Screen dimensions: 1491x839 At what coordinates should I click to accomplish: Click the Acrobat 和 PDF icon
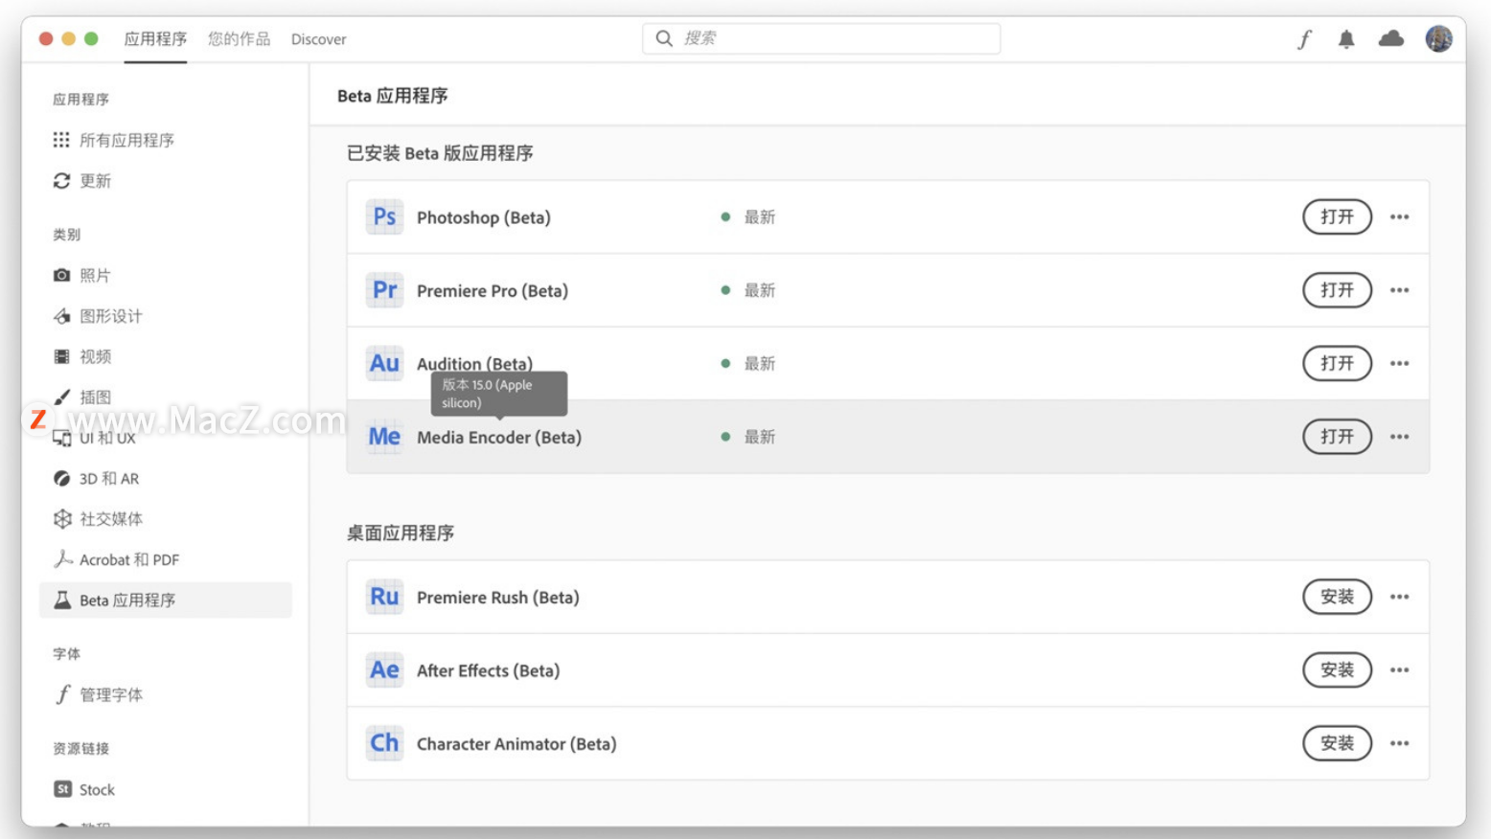pos(62,559)
